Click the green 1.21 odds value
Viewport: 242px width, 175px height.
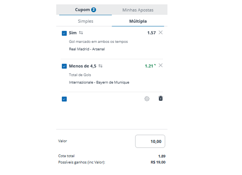[149, 66]
